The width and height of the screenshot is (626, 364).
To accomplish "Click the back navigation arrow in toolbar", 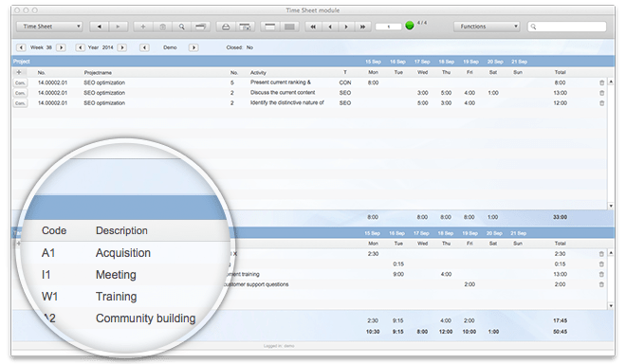I will pyautogui.click(x=99, y=27).
